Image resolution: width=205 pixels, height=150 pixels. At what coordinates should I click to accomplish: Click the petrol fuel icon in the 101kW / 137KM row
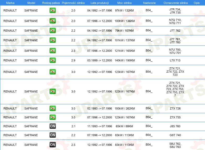click(x=52, y=40)
